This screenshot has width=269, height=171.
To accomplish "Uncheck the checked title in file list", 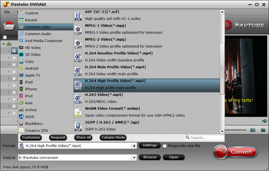I will [x=14, y=51].
